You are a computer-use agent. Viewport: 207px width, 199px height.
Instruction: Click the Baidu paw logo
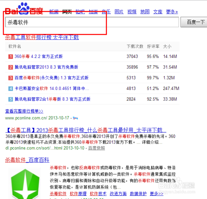point(24,9)
